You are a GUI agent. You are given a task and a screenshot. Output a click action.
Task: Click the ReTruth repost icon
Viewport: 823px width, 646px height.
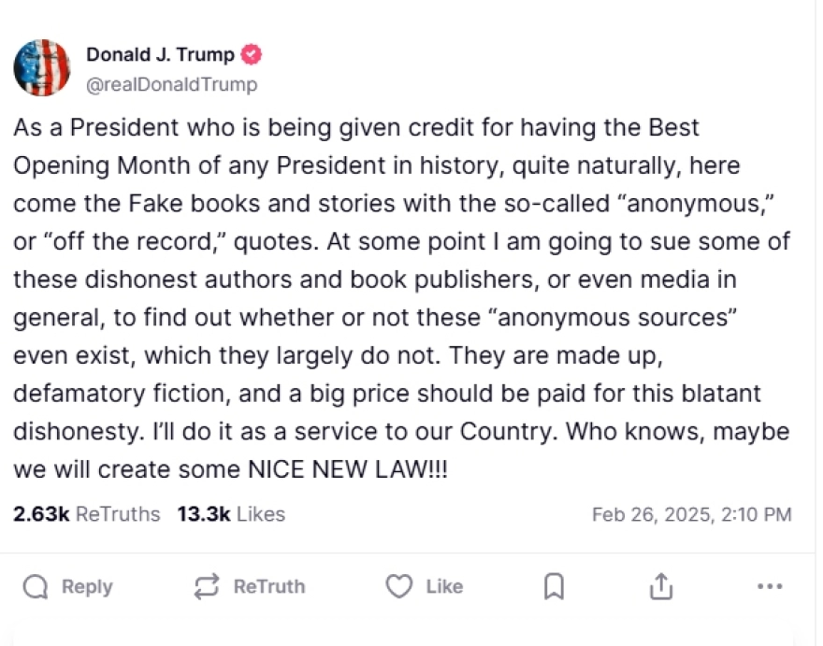coord(205,586)
